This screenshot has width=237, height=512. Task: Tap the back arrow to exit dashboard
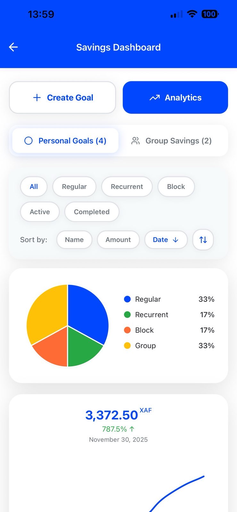point(13,47)
